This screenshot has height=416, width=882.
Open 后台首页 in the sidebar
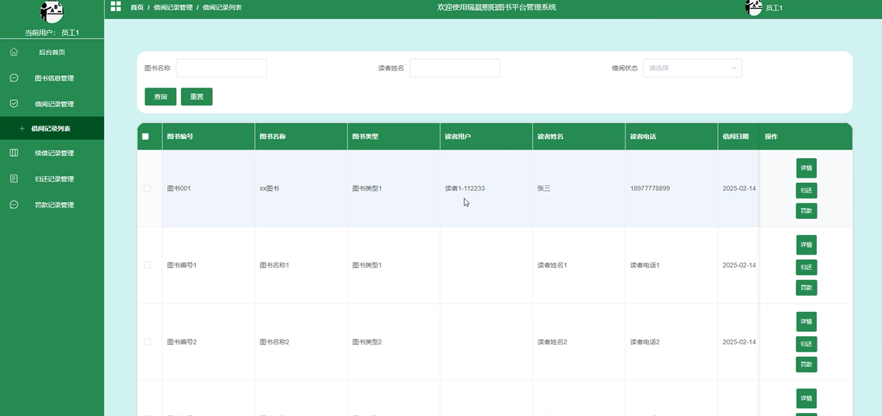point(52,52)
